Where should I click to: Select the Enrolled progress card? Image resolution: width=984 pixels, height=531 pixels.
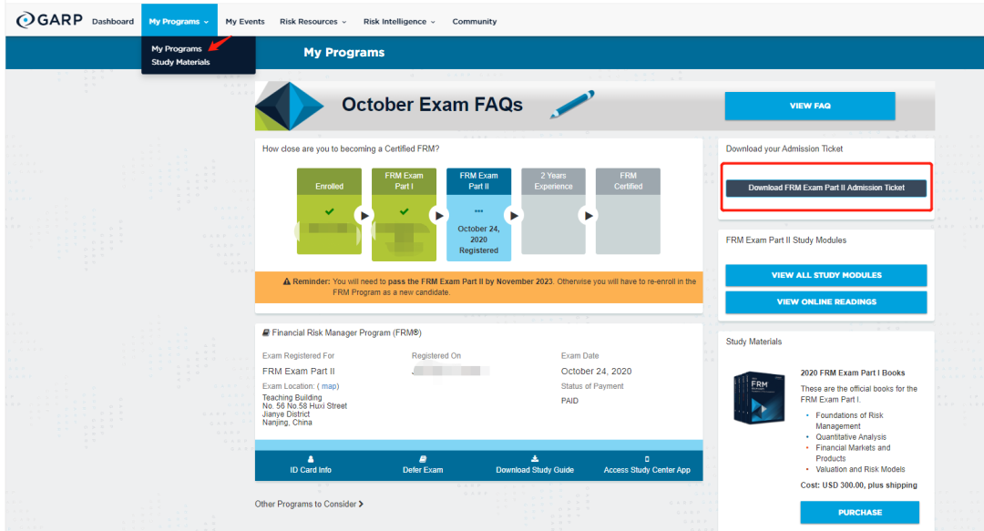click(x=330, y=211)
